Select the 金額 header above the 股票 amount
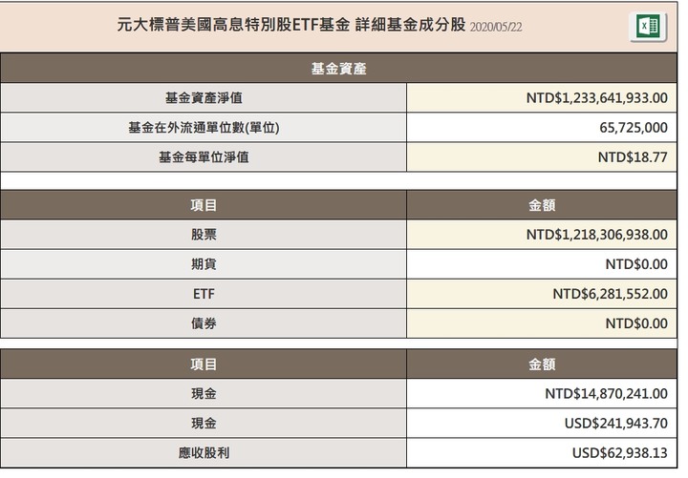 click(x=542, y=205)
